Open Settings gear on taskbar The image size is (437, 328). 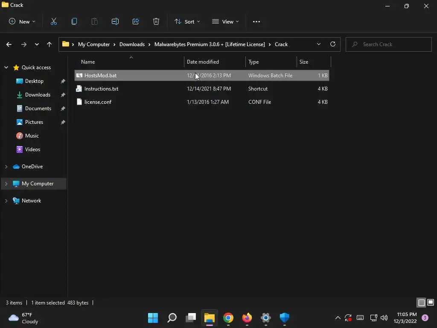pos(265,318)
